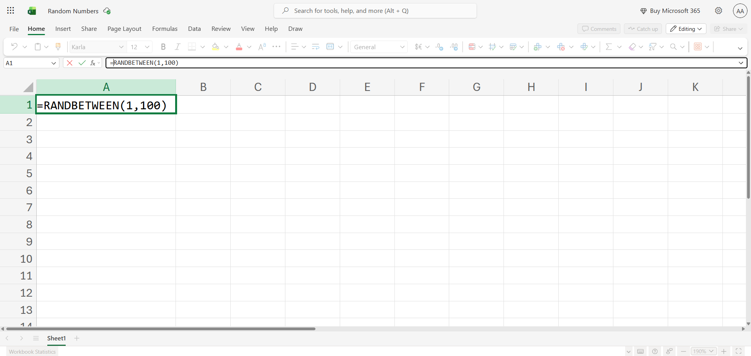
Task: Toggle Wrap Text
Action: click(315, 47)
